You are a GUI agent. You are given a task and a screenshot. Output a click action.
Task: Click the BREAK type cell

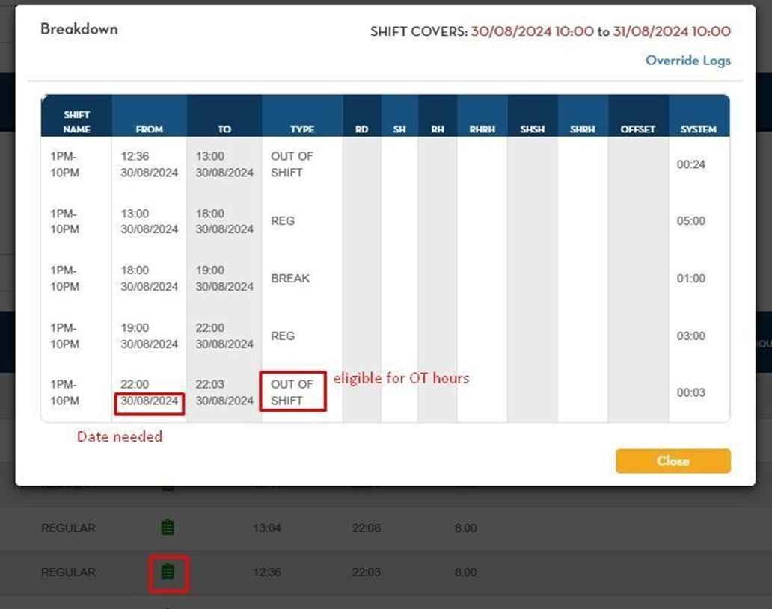(x=290, y=279)
